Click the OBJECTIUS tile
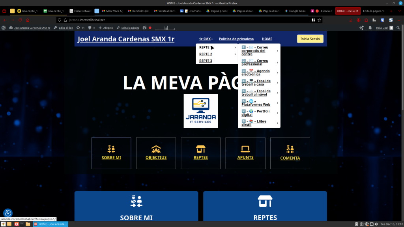Image resolution: width=404 pixels, height=227 pixels. (x=156, y=153)
